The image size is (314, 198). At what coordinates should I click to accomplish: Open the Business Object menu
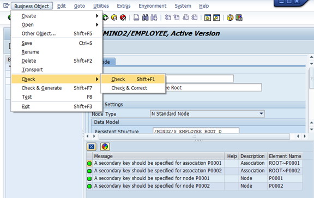[32, 6]
